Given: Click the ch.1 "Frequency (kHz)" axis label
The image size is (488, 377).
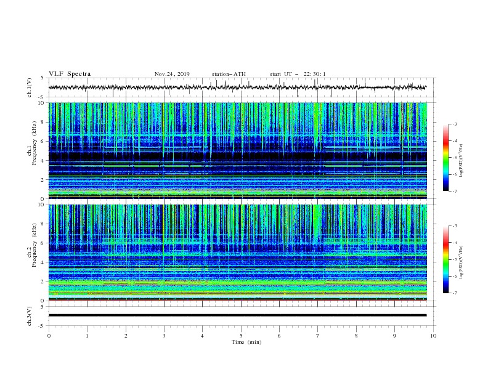Looking at the screenshot, I should point(35,143).
